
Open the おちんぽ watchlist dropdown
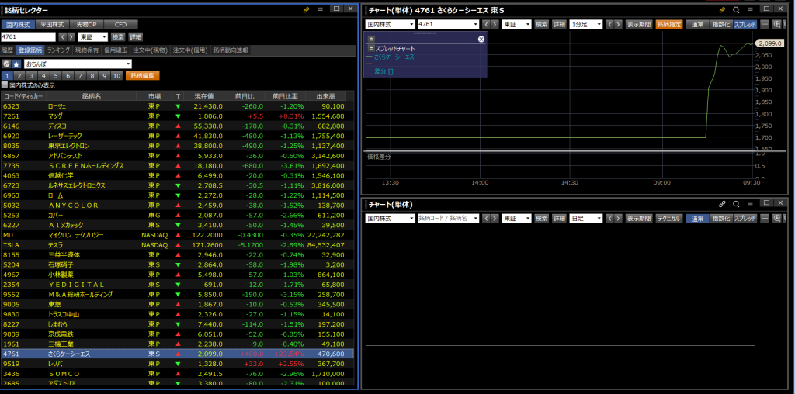pyautogui.click(x=78, y=64)
